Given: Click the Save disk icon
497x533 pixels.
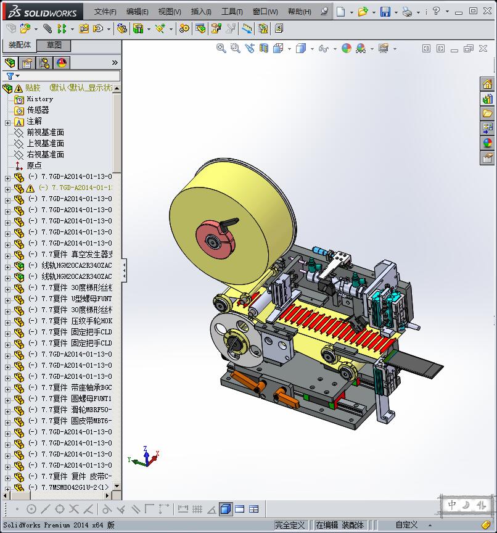Looking at the screenshot, I should [x=385, y=12].
